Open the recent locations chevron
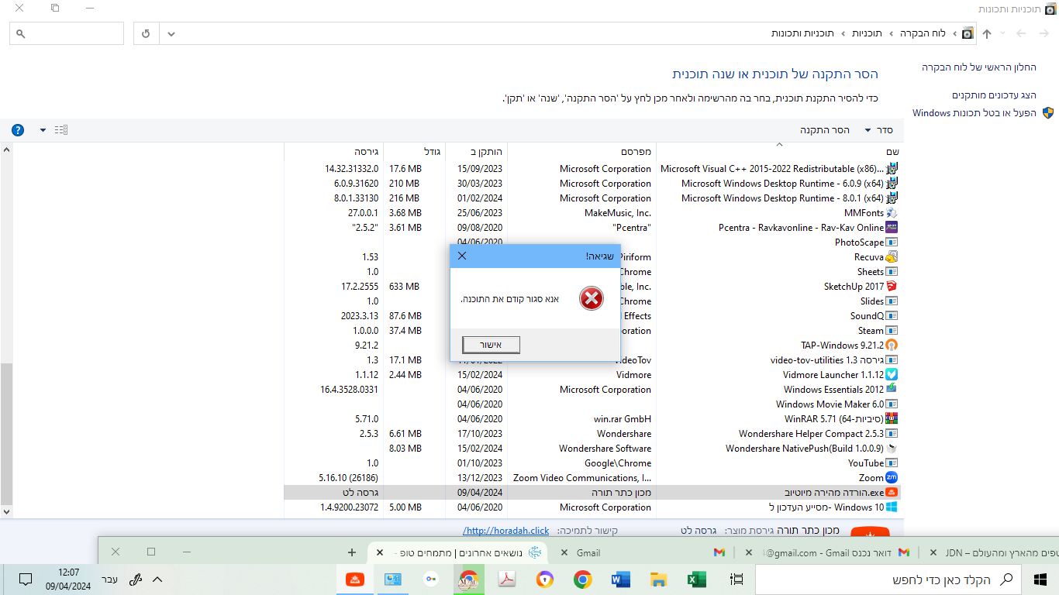The image size is (1059, 595). pos(1003,34)
